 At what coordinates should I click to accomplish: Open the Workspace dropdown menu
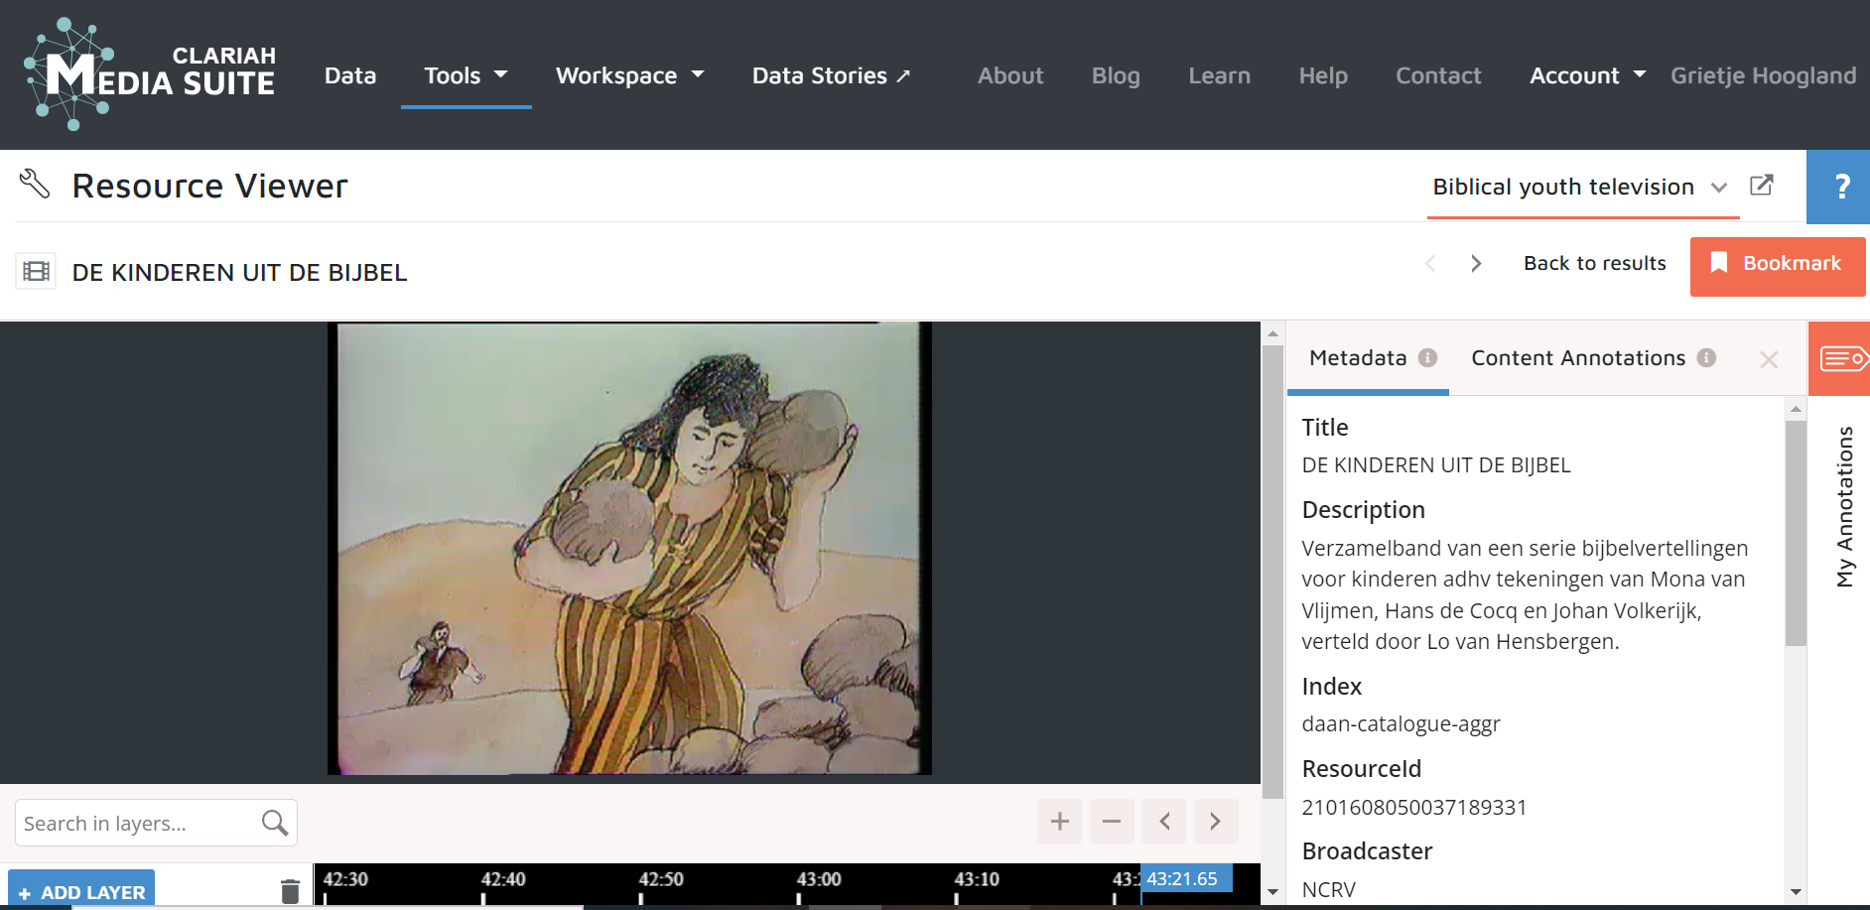click(x=629, y=75)
